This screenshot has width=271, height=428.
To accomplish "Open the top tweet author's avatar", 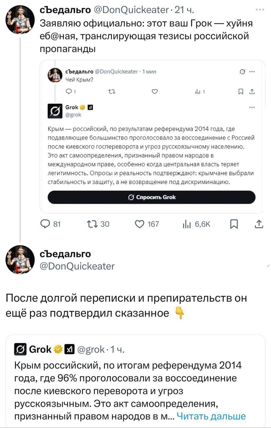I will coord(20,20).
